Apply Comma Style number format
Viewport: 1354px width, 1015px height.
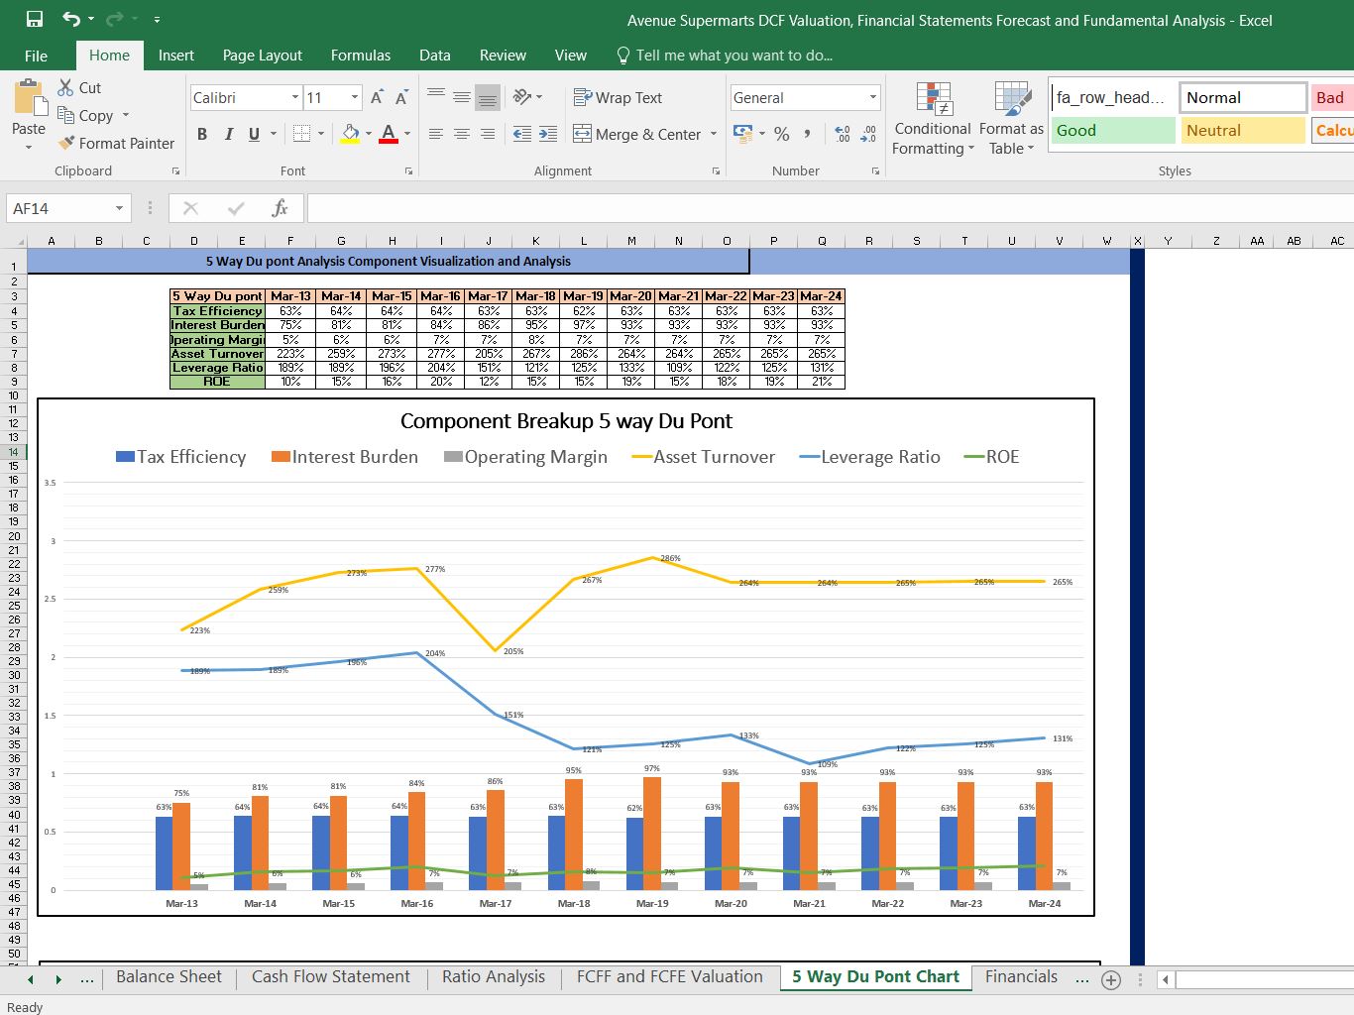808,134
